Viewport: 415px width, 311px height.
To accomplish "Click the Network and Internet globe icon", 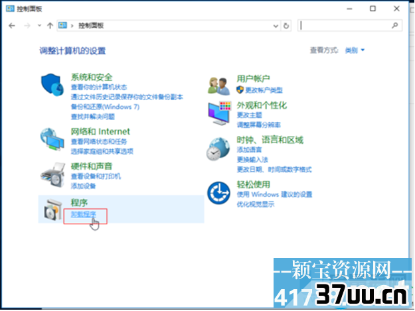I will click(x=52, y=139).
